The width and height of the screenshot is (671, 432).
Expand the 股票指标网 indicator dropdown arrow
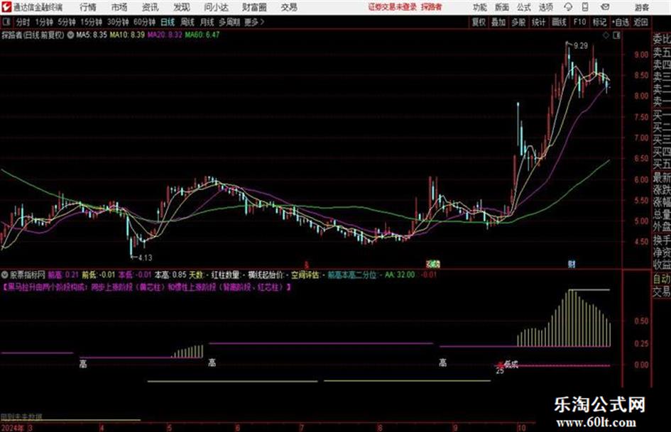[5, 275]
